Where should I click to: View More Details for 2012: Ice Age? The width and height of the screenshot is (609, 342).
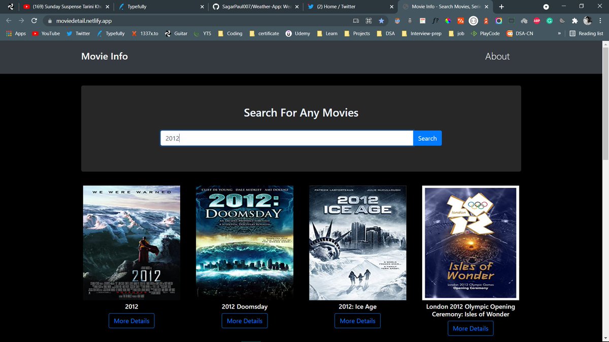[358, 321]
